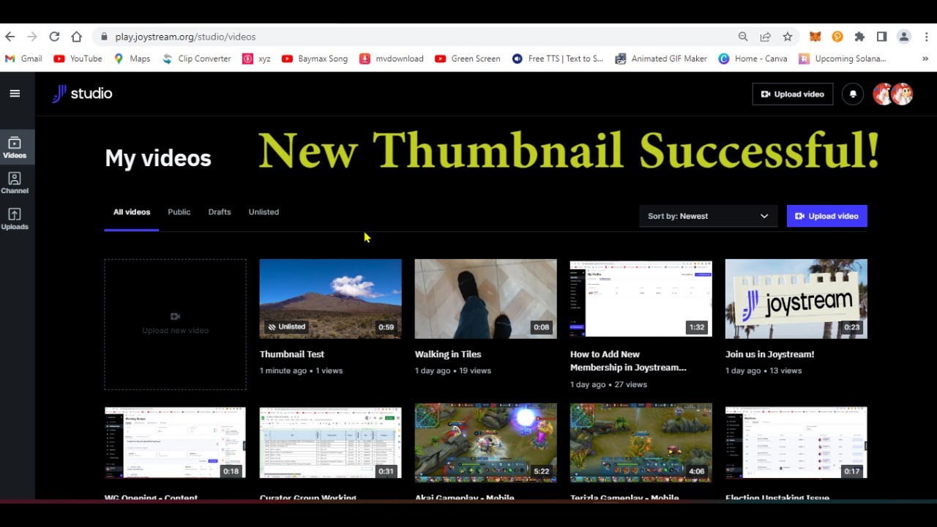This screenshot has height=527, width=937.
Task: Click the '1 day ago • 27 views' text
Action: [x=608, y=385]
